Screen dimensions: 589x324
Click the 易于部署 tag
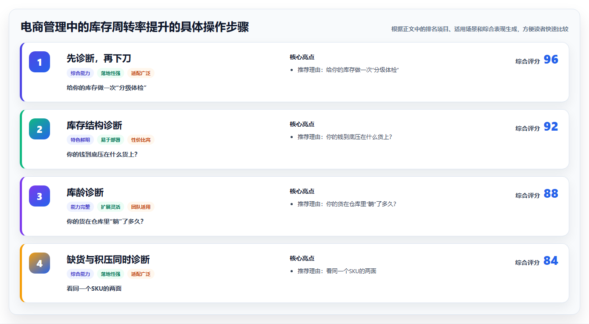tap(111, 140)
